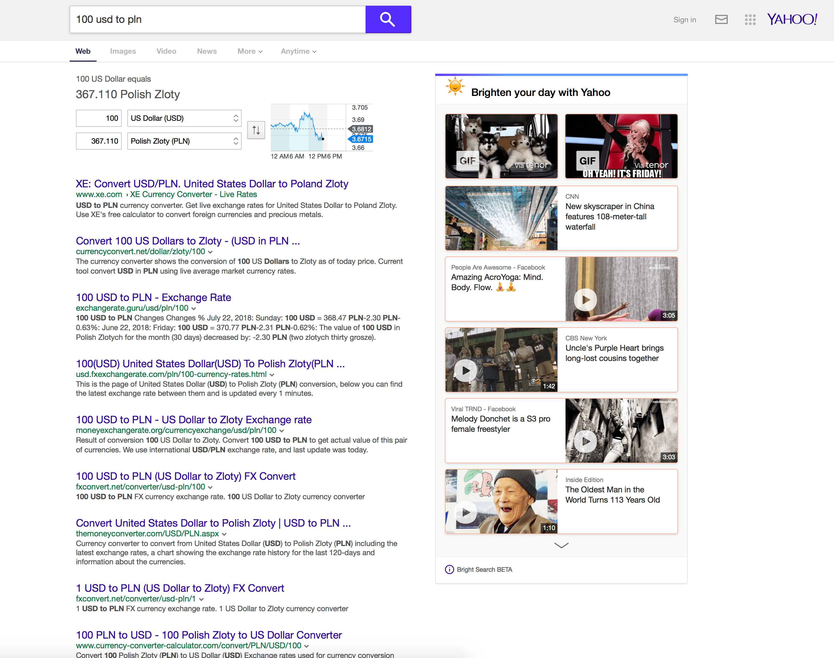The width and height of the screenshot is (834, 658).
Task: Click the Bright Search BETA label
Action: coord(484,569)
